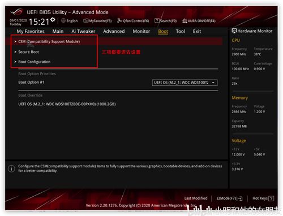
Task: Click the Boot Option Priorities heading
Action: point(37,74)
